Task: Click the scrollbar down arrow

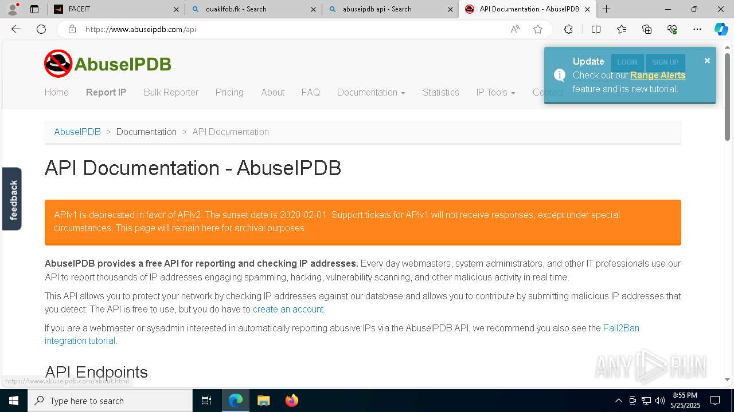Action: (x=727, y=379)
